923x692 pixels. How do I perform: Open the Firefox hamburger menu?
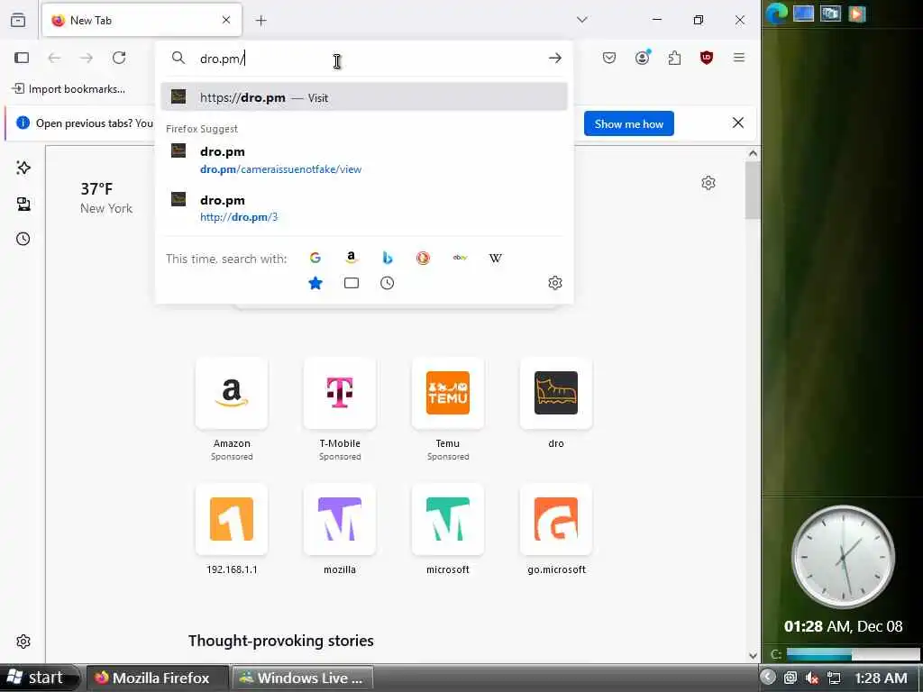tap(739, 58)
